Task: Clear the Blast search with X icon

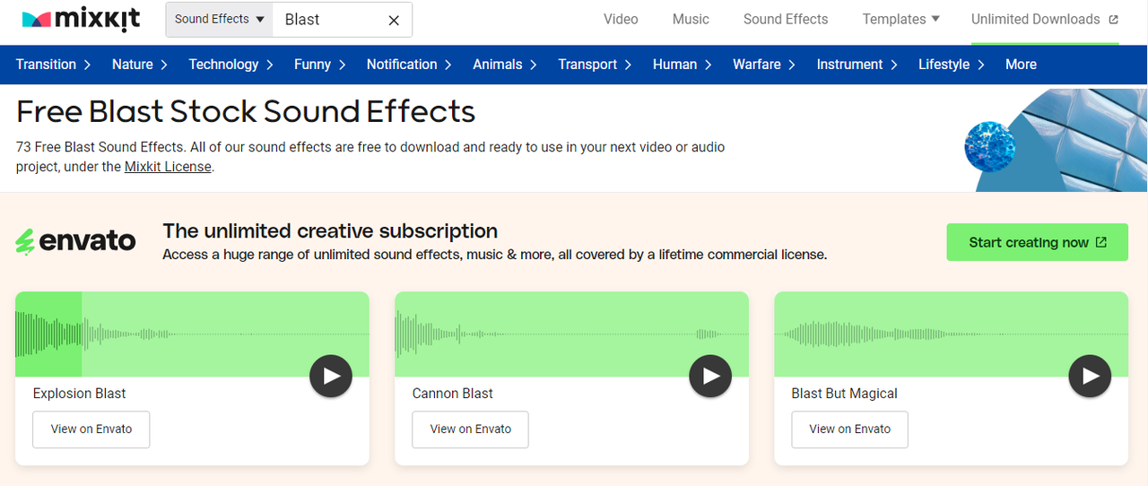Action: pos(394,20)
